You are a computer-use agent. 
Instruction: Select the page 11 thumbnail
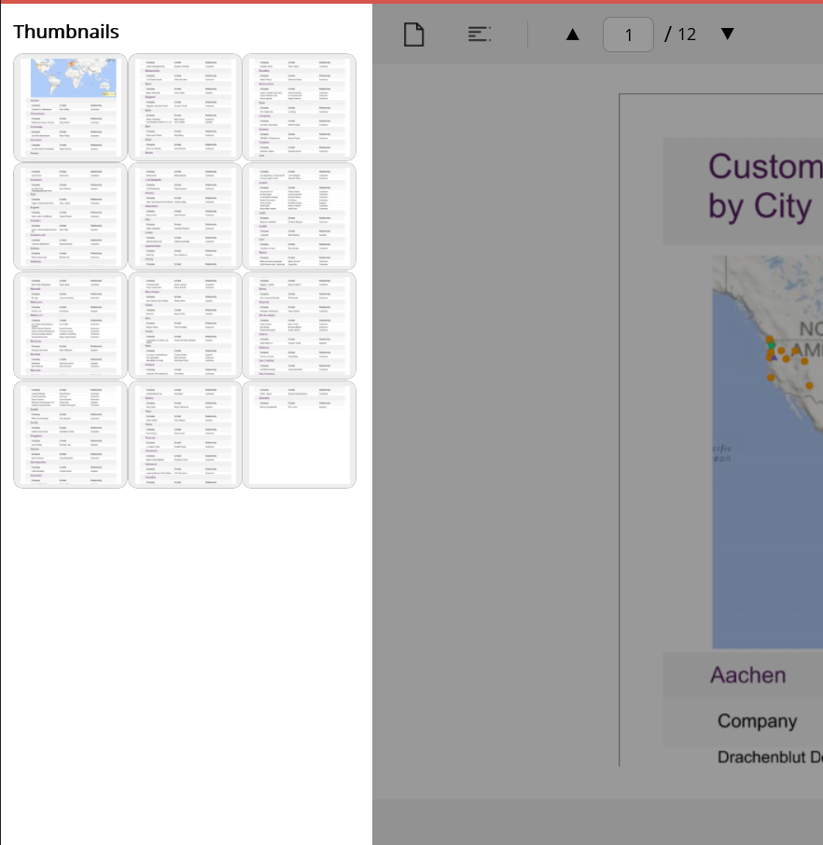click(x=185, y=435)
